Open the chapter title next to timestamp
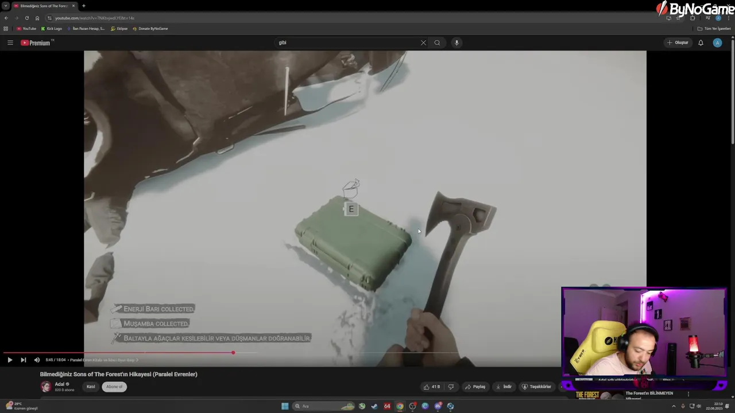Viewport: 735px width, 413px height. coord(105,360)
